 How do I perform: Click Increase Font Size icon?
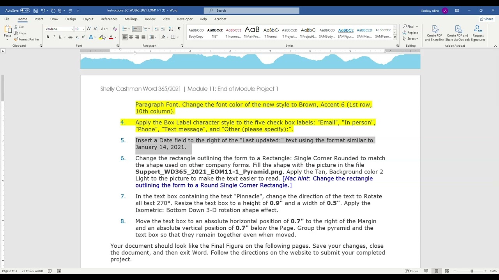(89, 29)
